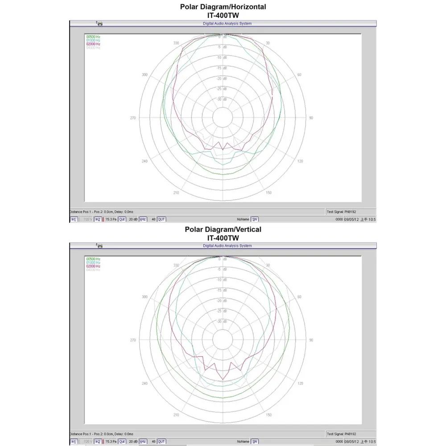Click the SN button in the upper status bar

254,219
